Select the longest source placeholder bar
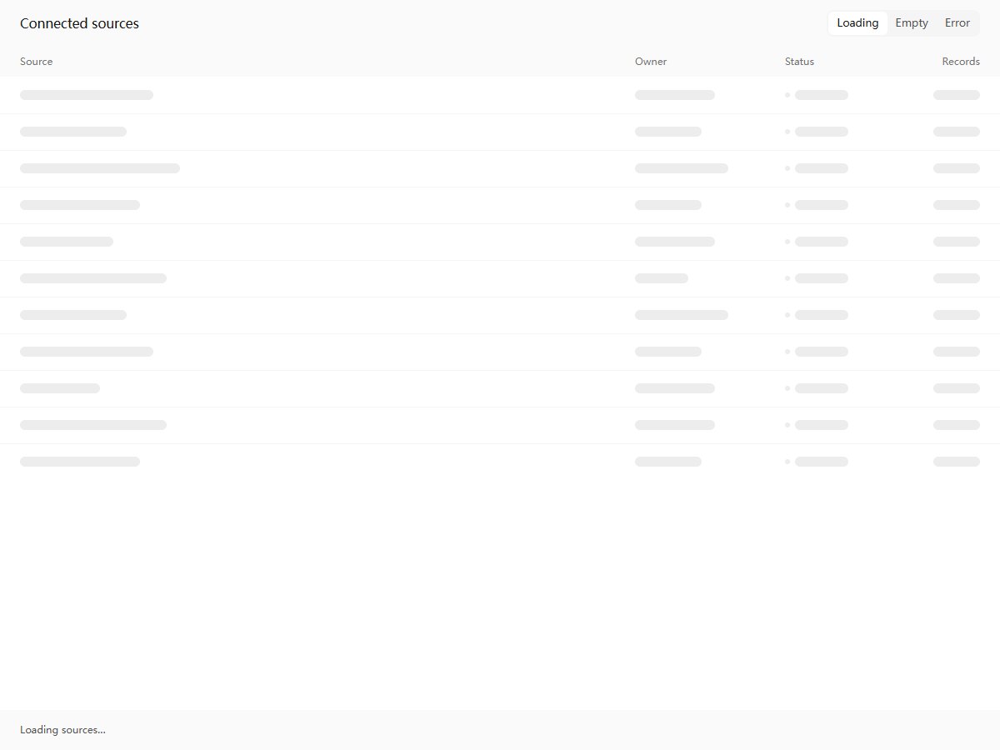 pos(100,168)
